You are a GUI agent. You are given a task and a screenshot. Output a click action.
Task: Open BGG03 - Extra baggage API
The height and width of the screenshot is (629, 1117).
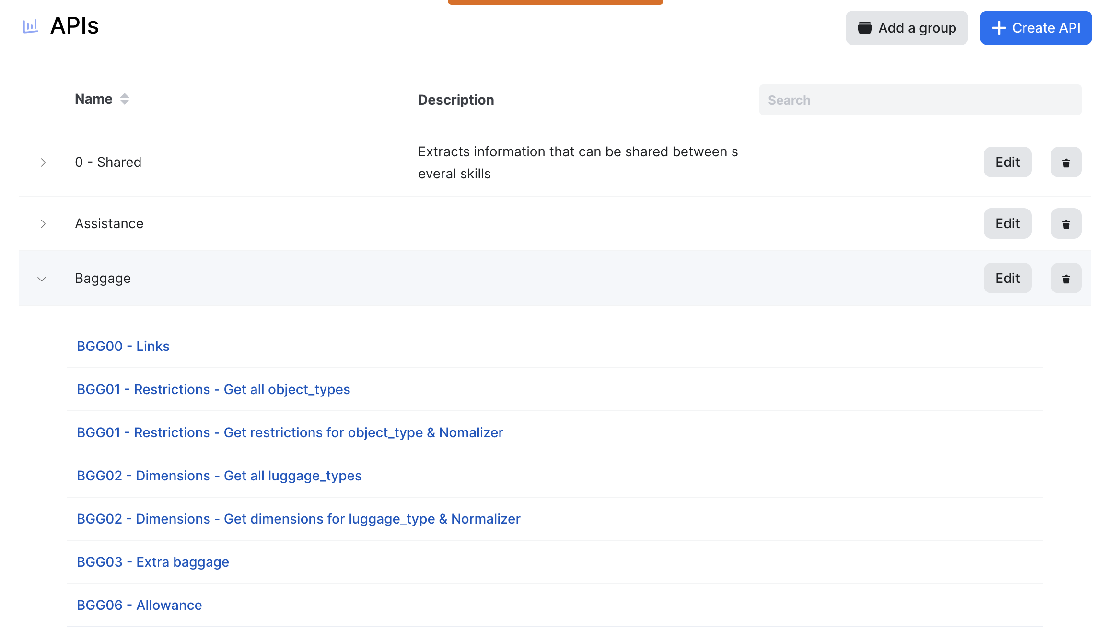click(153, 562)
